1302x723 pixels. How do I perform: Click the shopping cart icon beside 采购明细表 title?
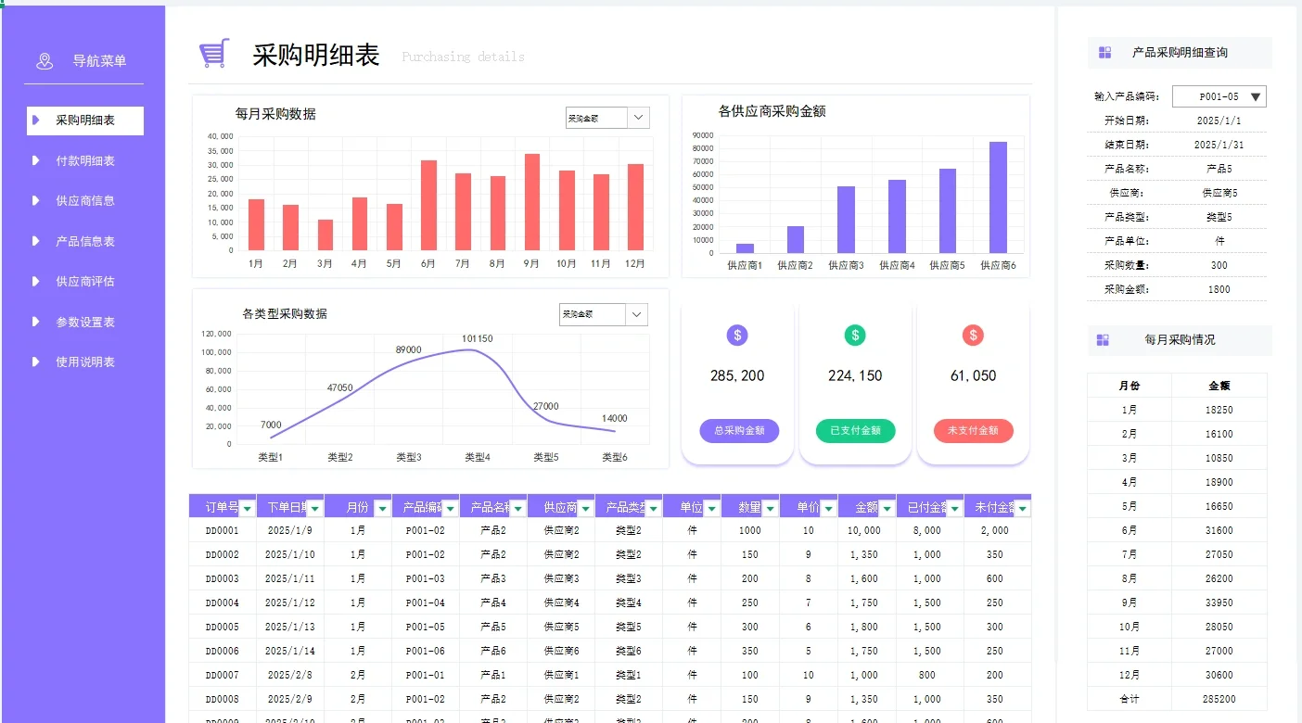215,53
